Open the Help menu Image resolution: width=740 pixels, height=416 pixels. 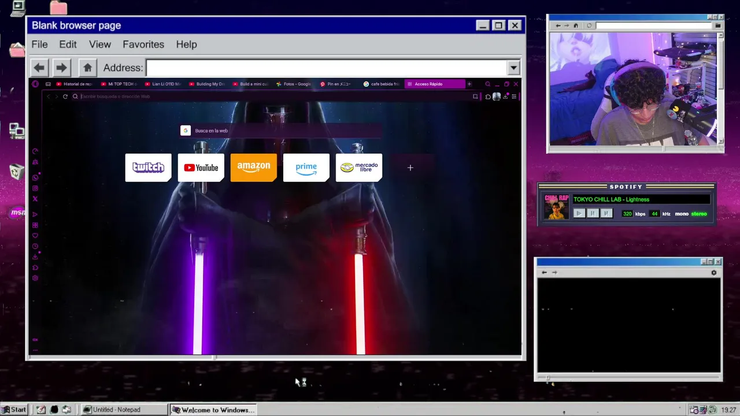(186, 44)
